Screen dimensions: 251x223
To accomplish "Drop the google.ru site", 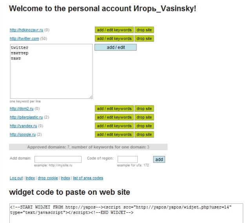I will (x=144, y=134).
